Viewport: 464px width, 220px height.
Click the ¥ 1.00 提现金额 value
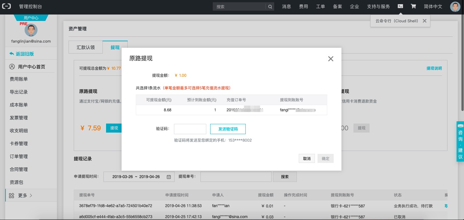(180, 75)
